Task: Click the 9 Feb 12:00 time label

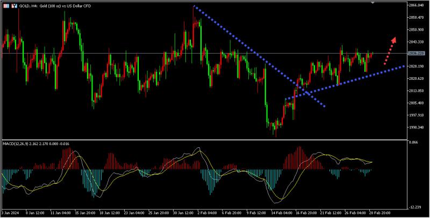Action: (x=256, y=213)
